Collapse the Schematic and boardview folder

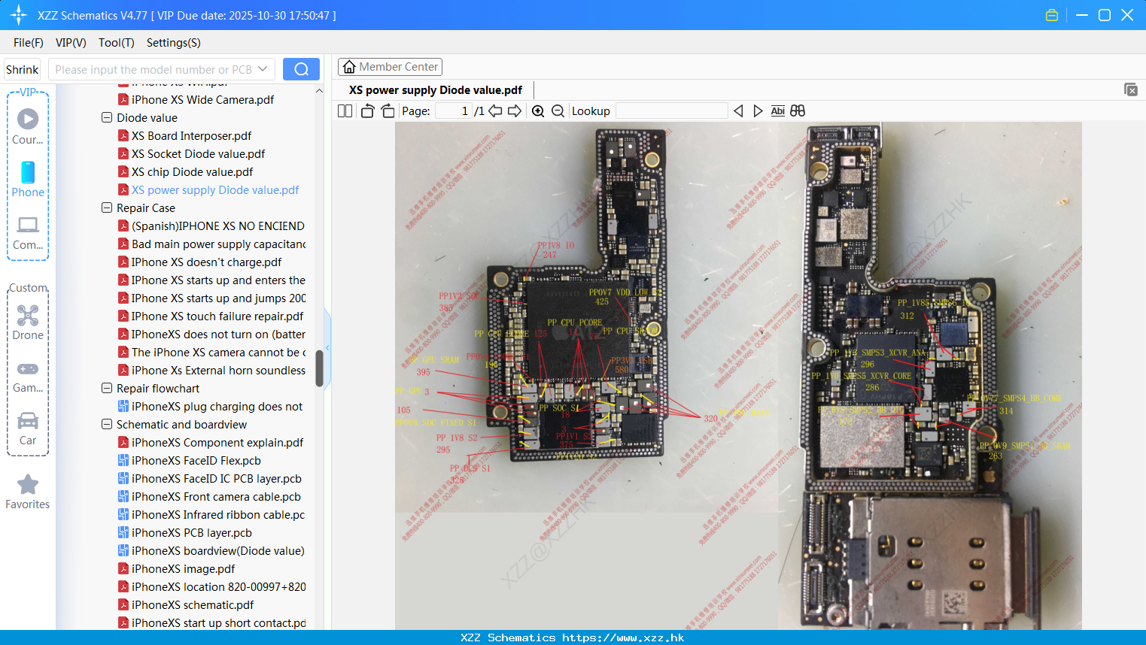[107, 424]
